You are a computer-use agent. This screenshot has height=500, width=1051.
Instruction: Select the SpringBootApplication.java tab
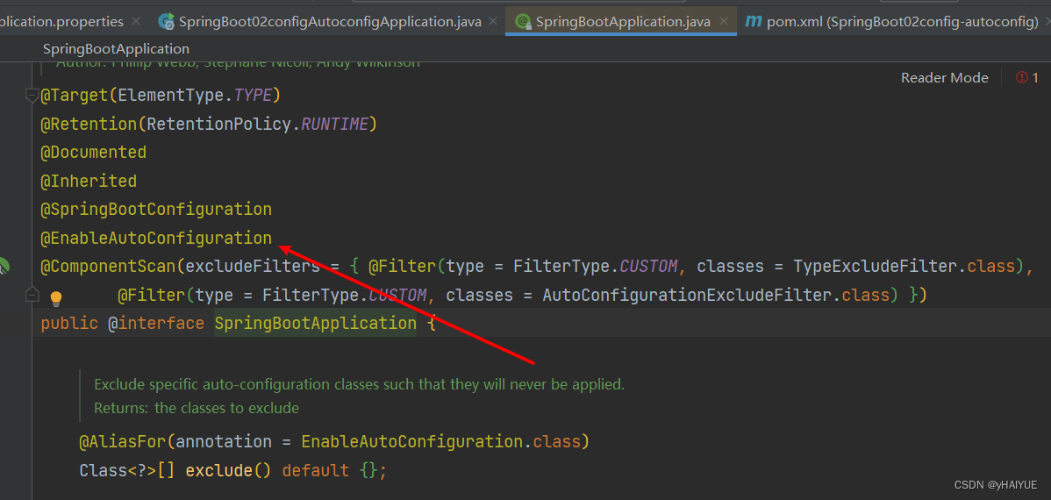[x=621, y=21]
